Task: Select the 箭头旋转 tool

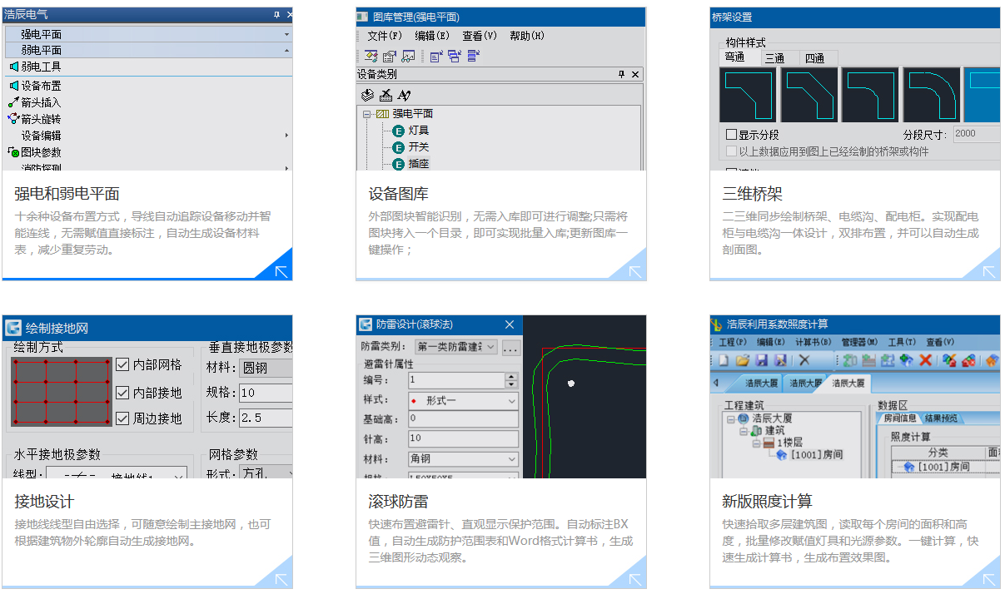Action: point(35,119)
